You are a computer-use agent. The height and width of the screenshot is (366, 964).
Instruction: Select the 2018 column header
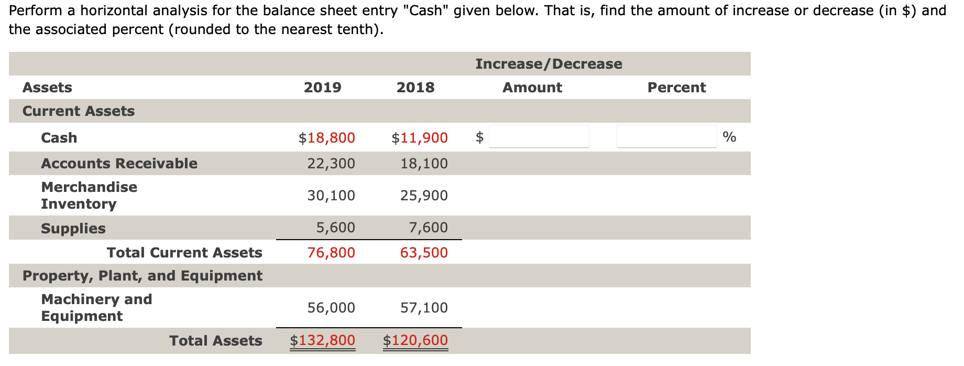(x=415, y=87)
